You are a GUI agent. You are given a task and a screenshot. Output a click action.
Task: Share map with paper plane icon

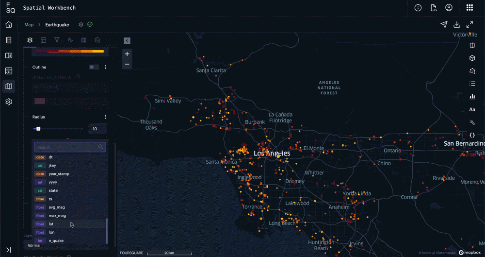444,24
